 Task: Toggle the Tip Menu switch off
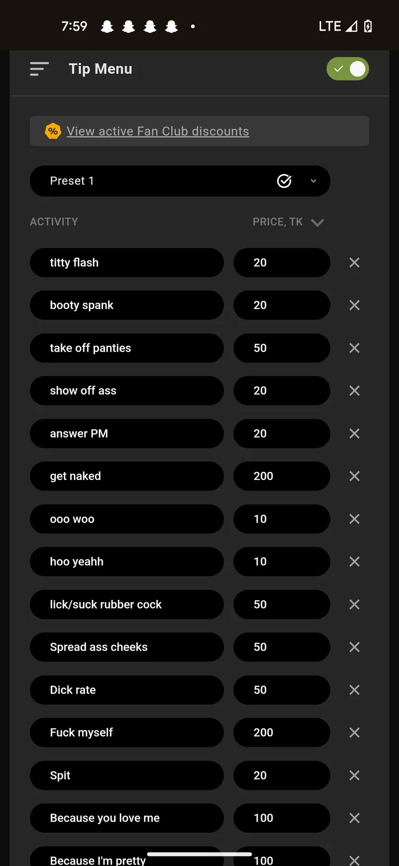tap(348, 69)
